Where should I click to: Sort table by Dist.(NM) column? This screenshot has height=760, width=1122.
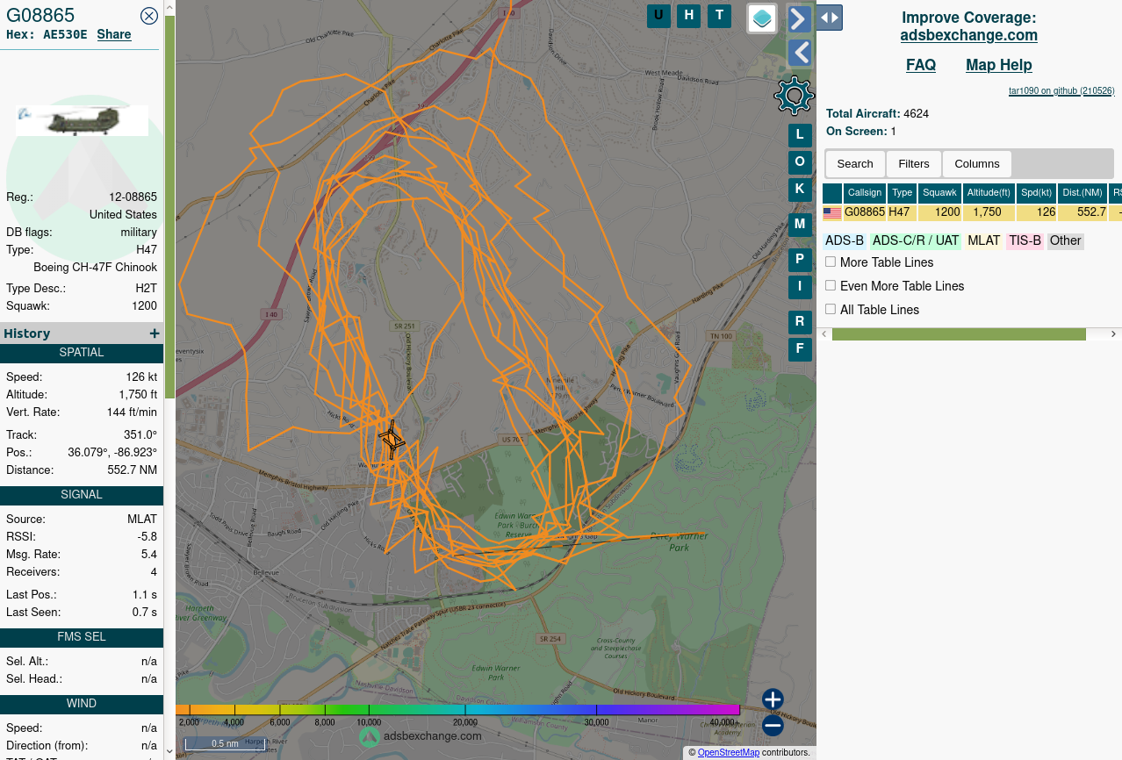pos(1082,193)
